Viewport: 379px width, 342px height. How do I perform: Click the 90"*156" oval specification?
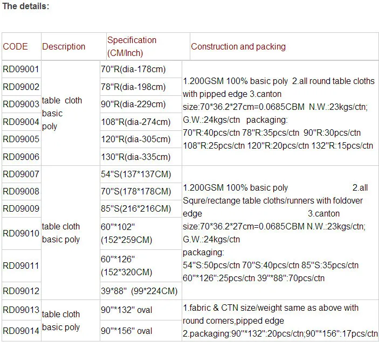127,331
